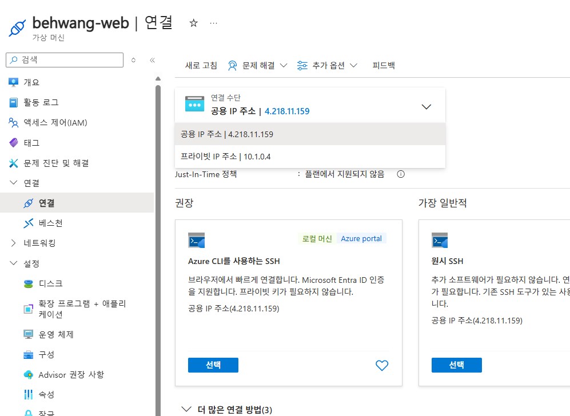Click the sidebar vertical scrollbar
This screenshot has height=416, width=570.
158,251
